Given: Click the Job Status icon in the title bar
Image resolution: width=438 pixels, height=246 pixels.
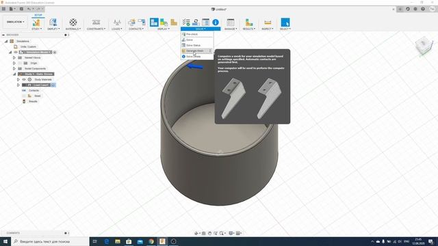Looking at the screenshot, I should (415, 9).
